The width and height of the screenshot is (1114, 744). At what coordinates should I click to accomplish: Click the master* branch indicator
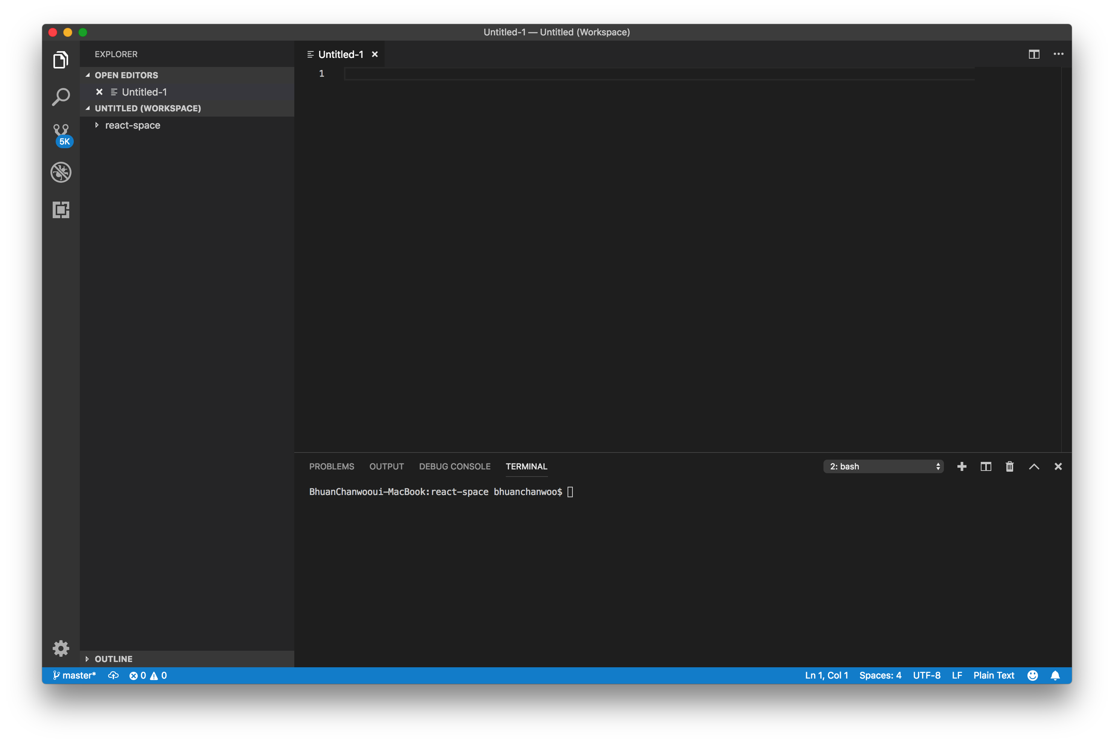click(x=75, y=675)
